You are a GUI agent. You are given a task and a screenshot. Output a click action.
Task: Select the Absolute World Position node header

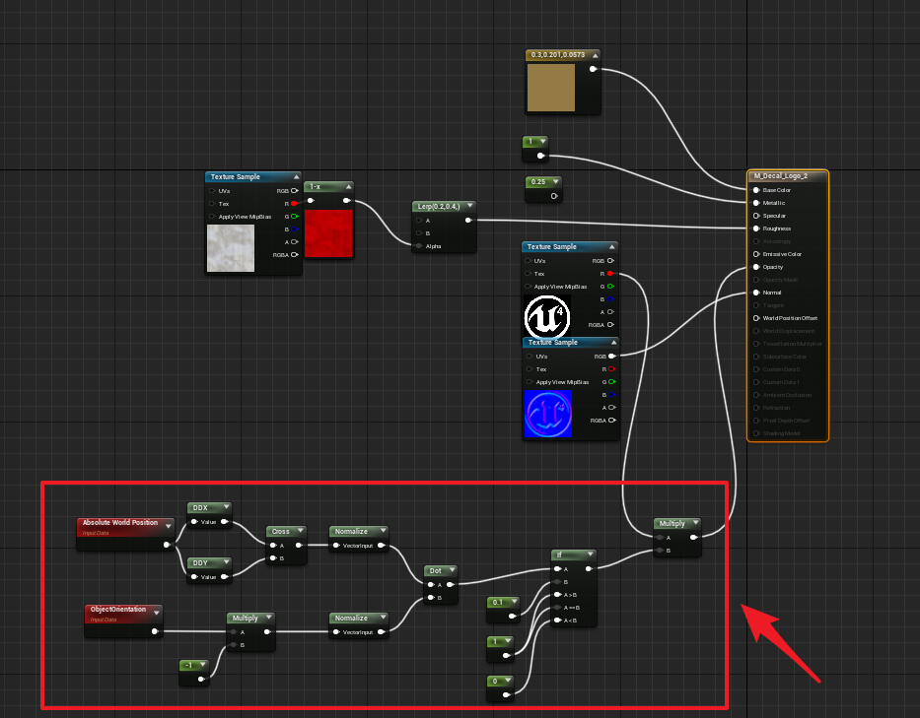tap(119, 523)
